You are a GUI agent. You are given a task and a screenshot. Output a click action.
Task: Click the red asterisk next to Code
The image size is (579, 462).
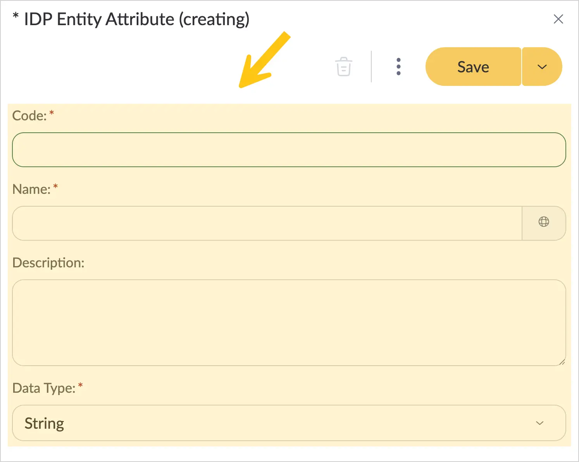pyautogui.click(x=52, y=113)
